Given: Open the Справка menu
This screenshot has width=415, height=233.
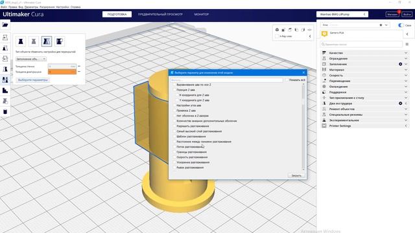Looking at the screenshot, I should point(75,7).
